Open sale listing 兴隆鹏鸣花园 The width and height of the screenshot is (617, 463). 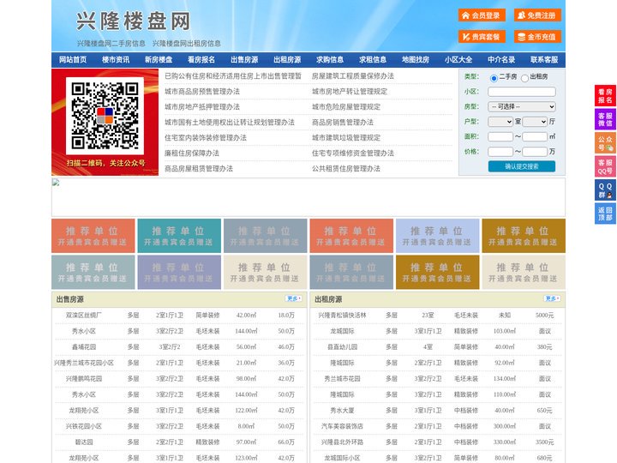[84, 379]
